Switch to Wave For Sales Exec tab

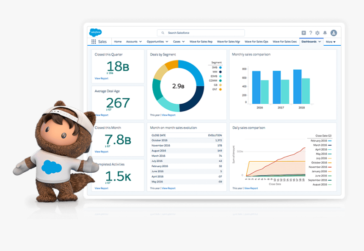pyautogui.click(x=284, y=41)
